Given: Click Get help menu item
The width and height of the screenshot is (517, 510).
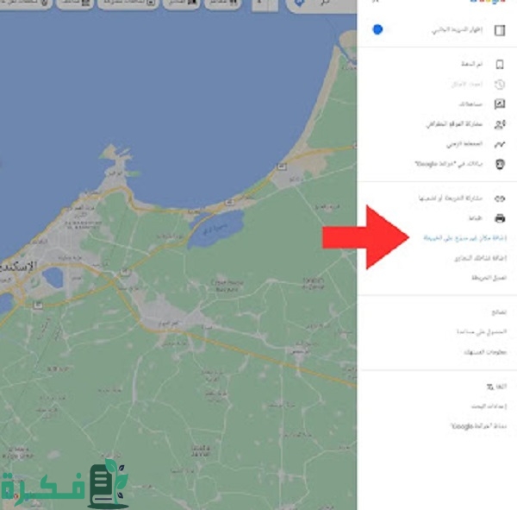Looking at the screenshot, I should pyautogui.click(x=482, y=331).
